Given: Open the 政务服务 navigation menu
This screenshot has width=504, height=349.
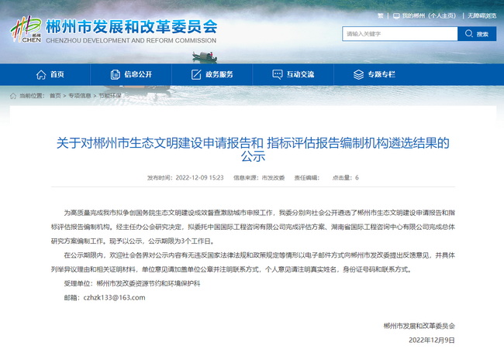Looking at the screenshot, I should [x=219, y=74].
